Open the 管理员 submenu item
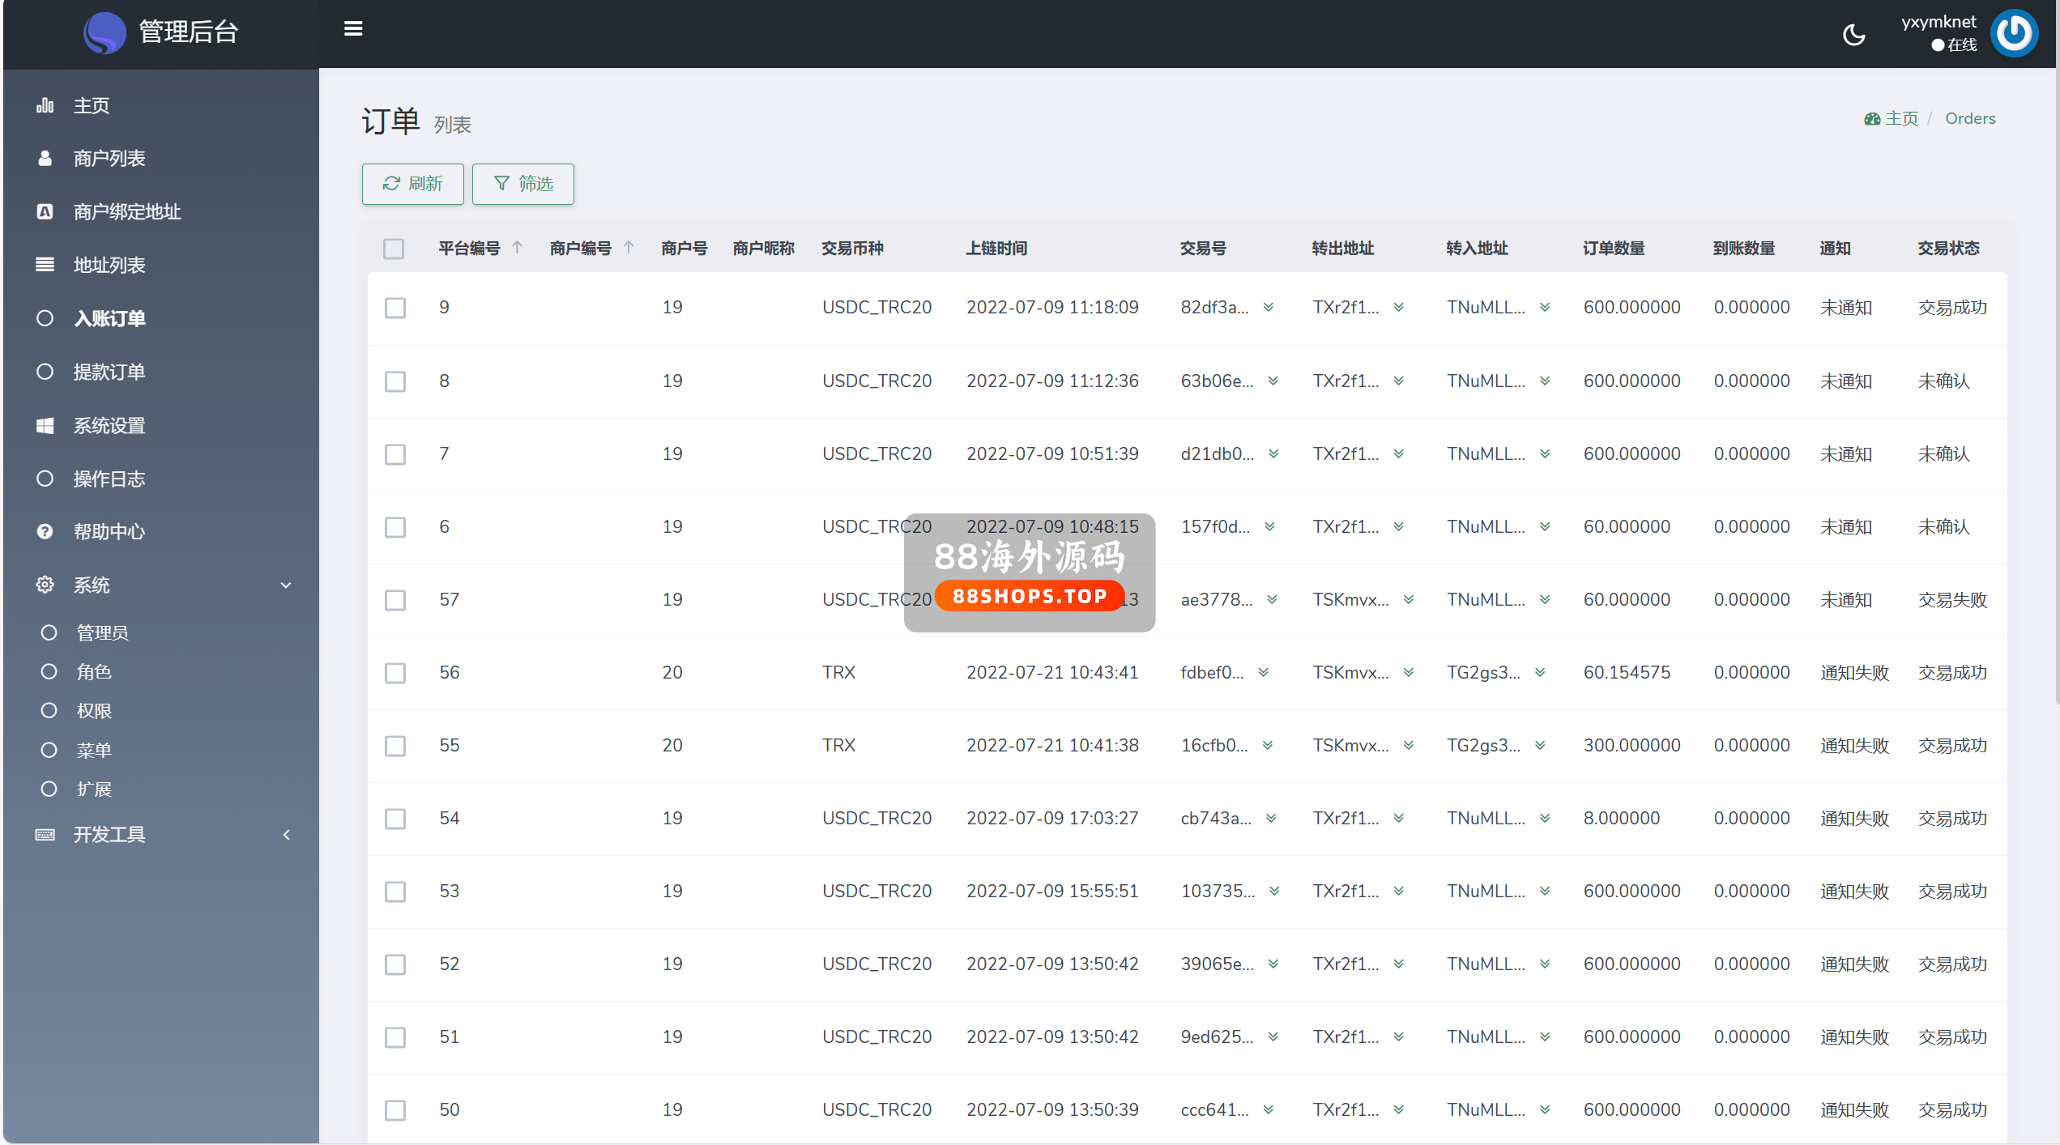Viewport: 2060px width, 1145px height. 102,632
